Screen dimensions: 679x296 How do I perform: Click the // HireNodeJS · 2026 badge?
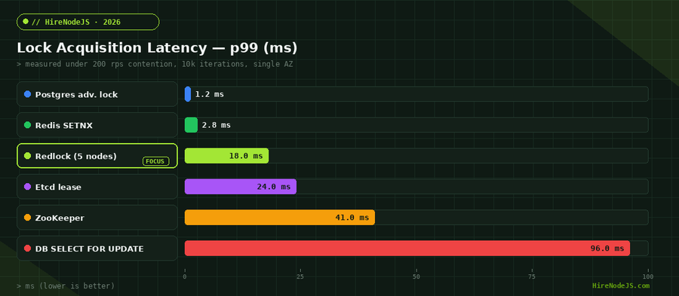[88, 22]
